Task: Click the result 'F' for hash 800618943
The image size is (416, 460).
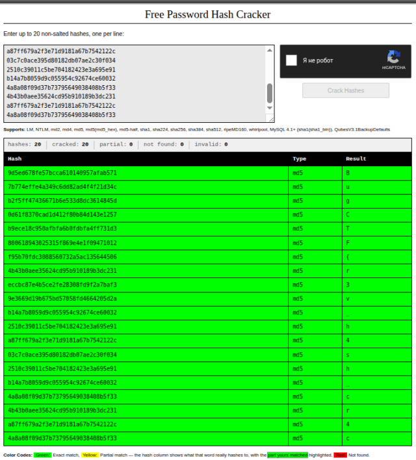Action: tap(348, 243)
